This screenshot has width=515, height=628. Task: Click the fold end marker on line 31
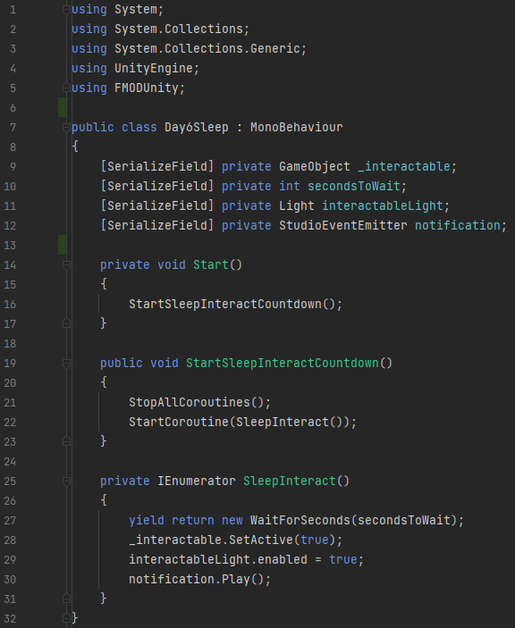tap(66, 599)
